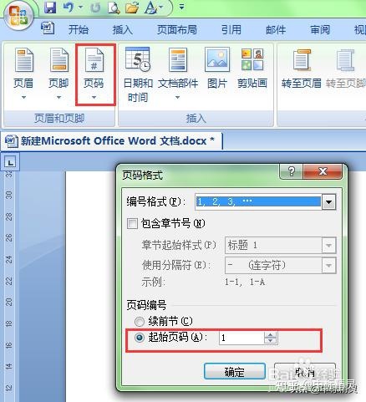366x402 pixels.
Task: Expand the 页眉 dropdown arrow
Action: pyautogui.click(x=23, y=97)
